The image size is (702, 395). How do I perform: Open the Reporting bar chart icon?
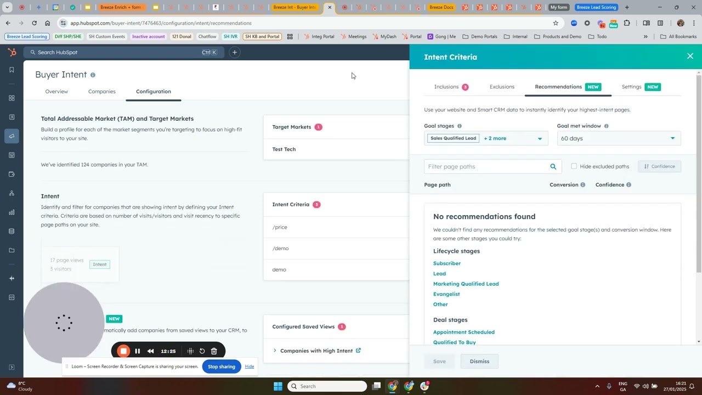pos(12,212)
